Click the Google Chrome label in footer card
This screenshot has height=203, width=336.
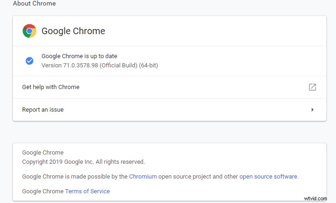[43, 152]
